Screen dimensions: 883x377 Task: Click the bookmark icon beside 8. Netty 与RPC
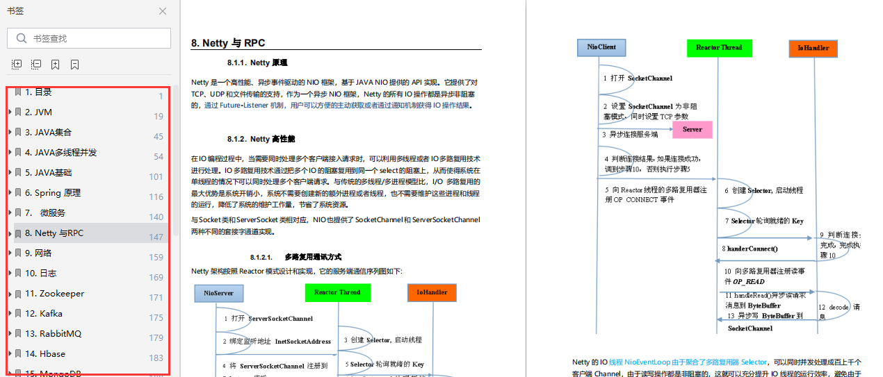click(x=18, y=233)
